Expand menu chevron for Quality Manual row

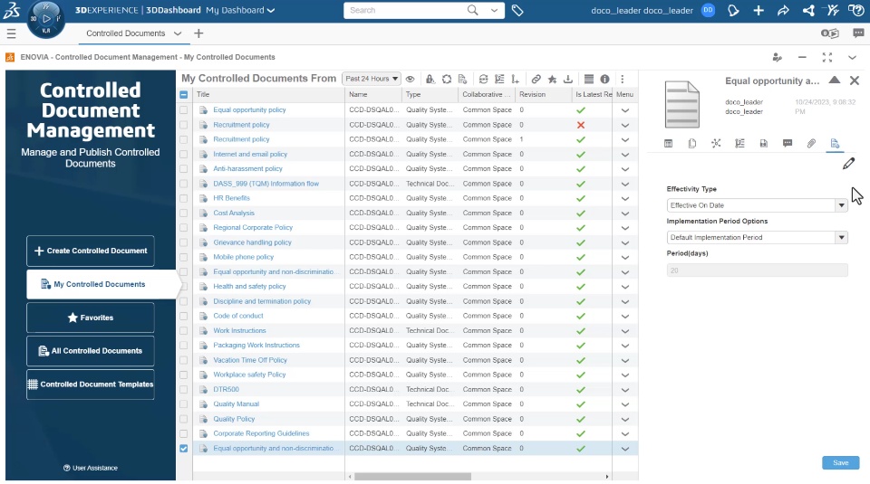(624, 404)
